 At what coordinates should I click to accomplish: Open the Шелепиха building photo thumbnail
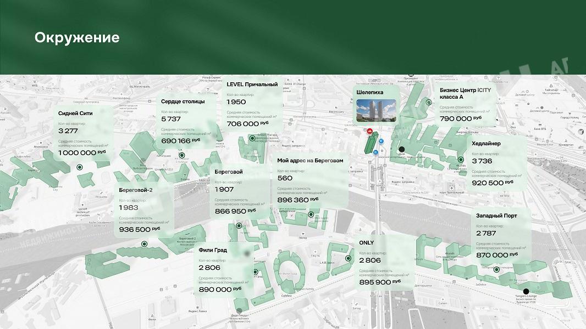pos(370,111)
